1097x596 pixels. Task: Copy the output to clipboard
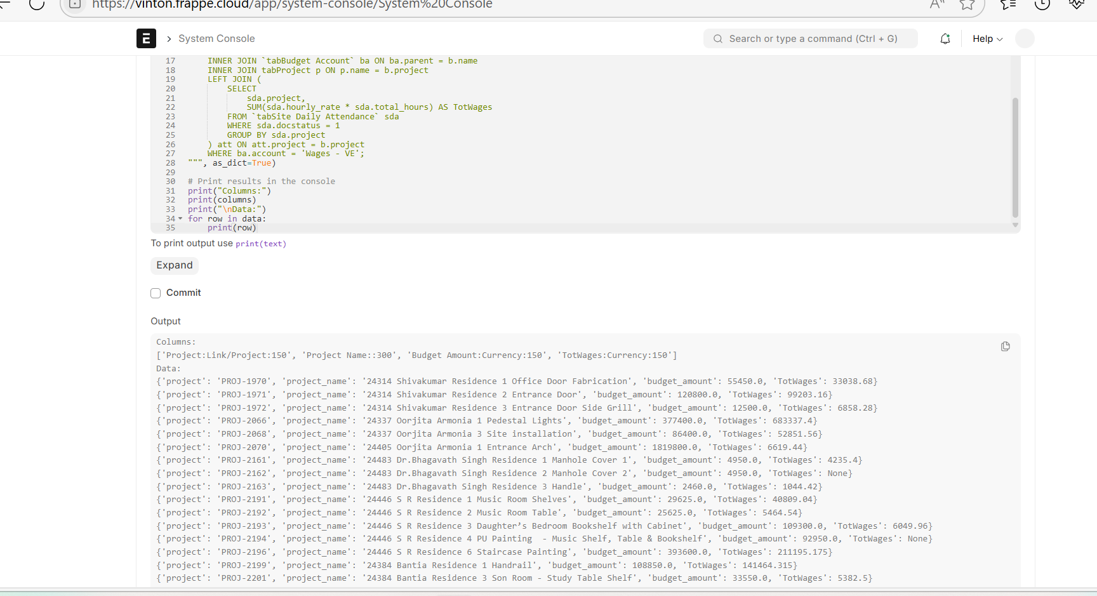point(1005,347)
